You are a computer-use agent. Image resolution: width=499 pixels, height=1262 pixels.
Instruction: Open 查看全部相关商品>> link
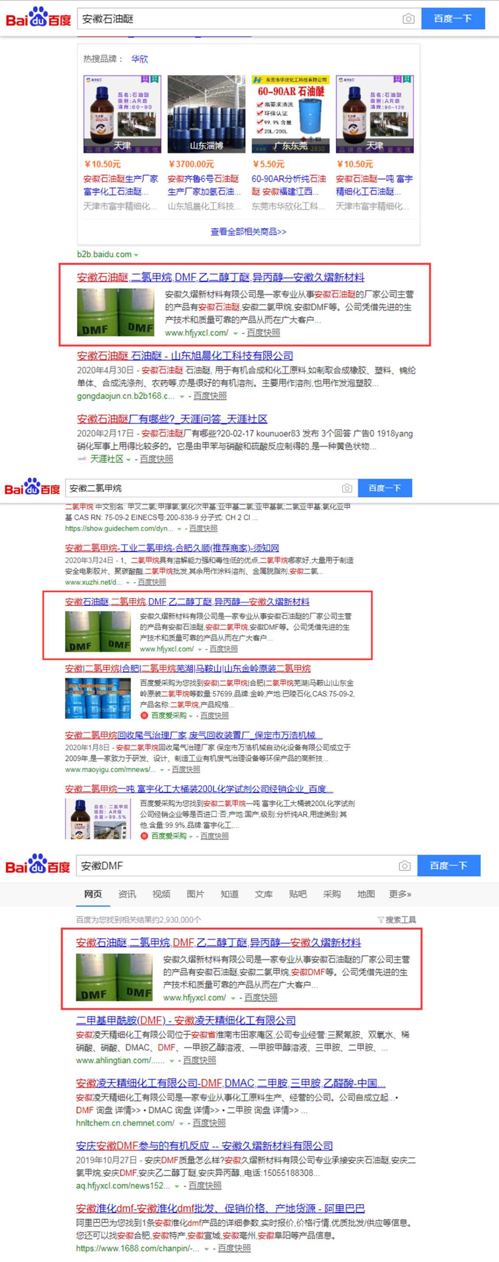pyautogui.click(x=249, y=232)
